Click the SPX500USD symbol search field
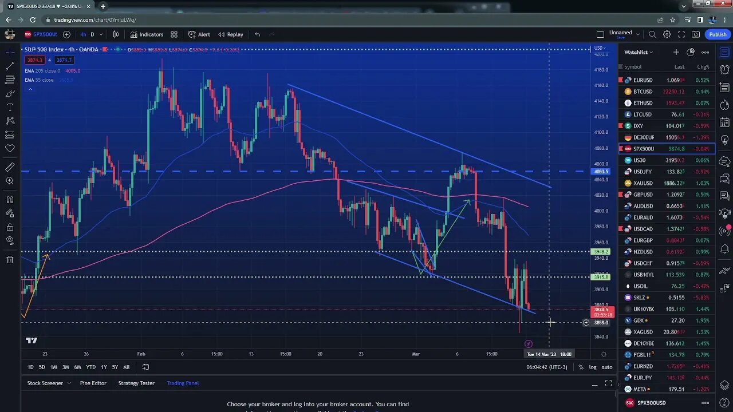This screenshot has width=733, height=412. click(41, 34)
